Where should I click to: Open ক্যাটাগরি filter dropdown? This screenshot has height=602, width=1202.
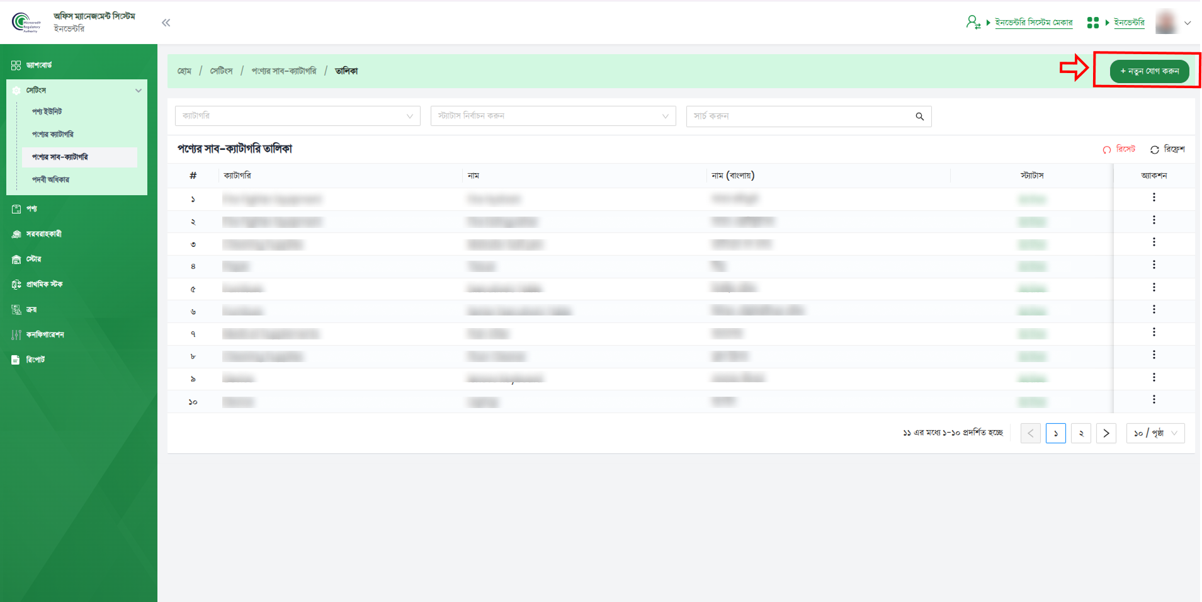[297, 116]
